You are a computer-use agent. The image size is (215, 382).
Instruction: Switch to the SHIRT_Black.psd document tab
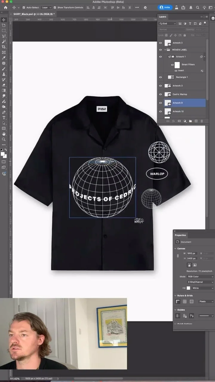click(x=34, y=14)
